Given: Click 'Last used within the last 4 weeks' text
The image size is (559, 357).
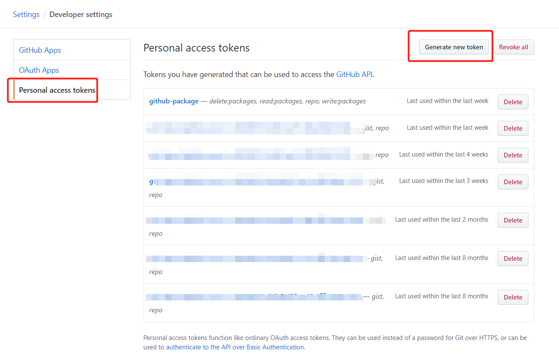Looking at the screenshot, I should click(444, 154).
